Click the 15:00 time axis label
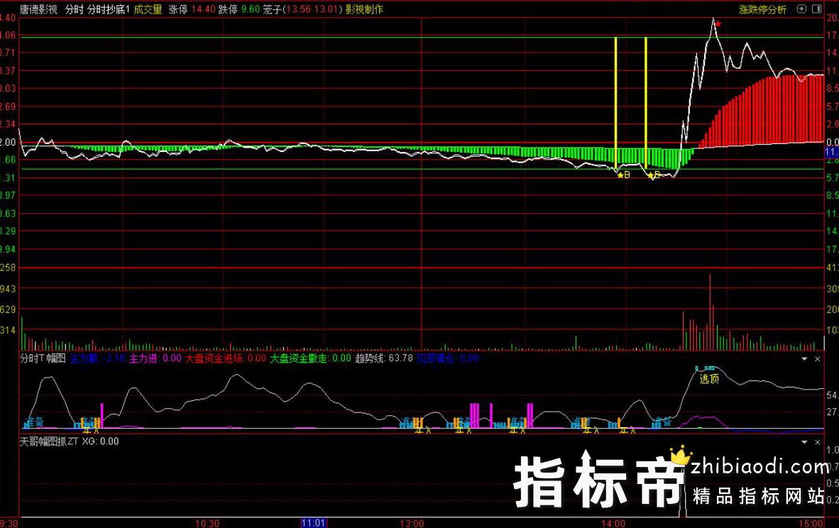This screenshot has width=839, height=528. click(811, 523)
